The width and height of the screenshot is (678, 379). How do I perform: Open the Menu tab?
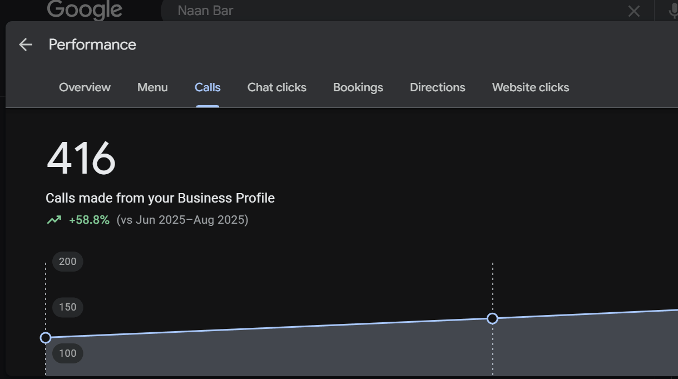tap(152, 87)
